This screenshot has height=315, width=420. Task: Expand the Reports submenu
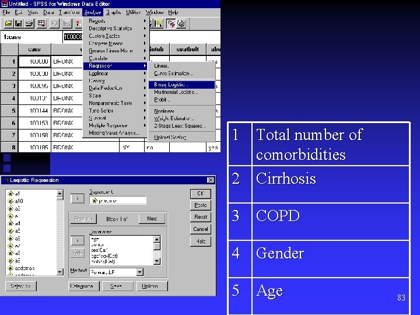115,21
